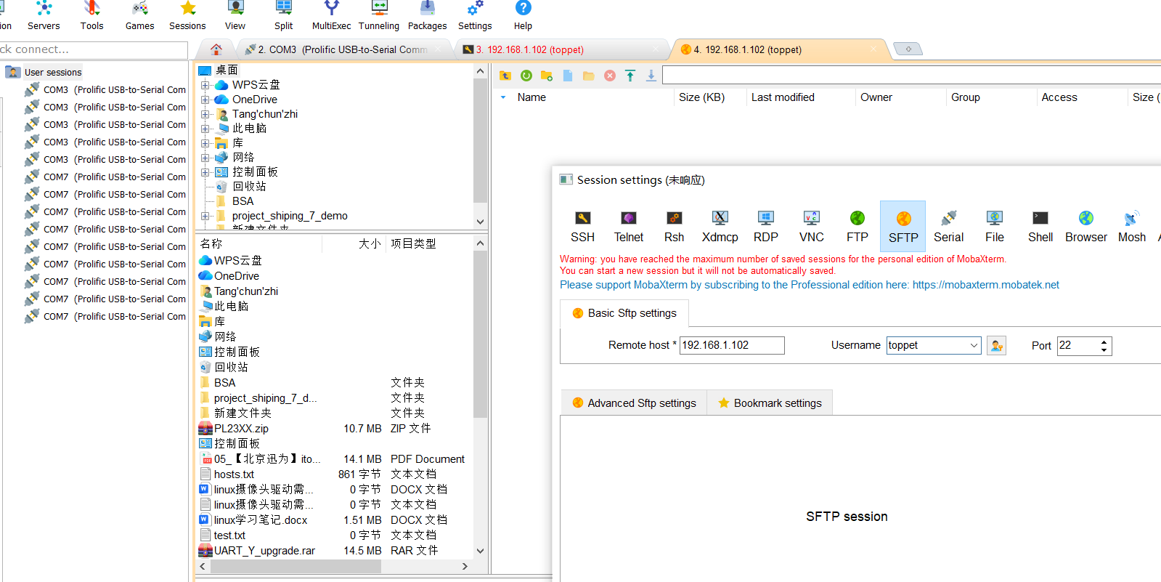Sort local files by 项目类型 column
This screenshot has height=582, width=1161.
coord(413,244)
